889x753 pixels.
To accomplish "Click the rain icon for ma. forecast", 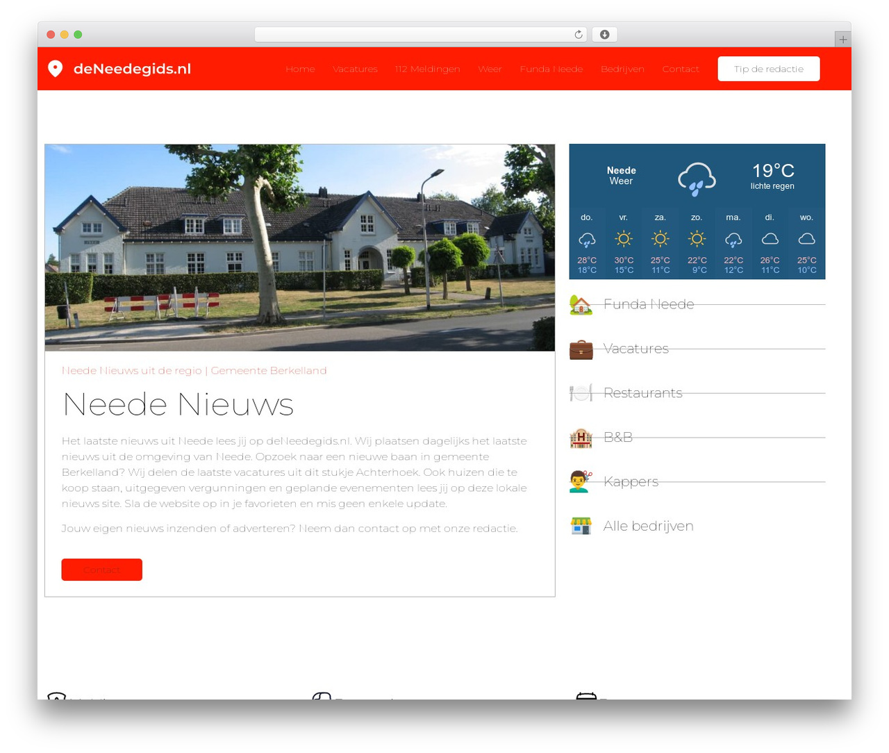I will pos(733,240).
